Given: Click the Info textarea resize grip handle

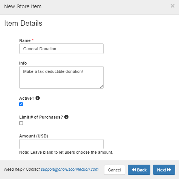Looking at the screenshot, I should click(101, 86).
